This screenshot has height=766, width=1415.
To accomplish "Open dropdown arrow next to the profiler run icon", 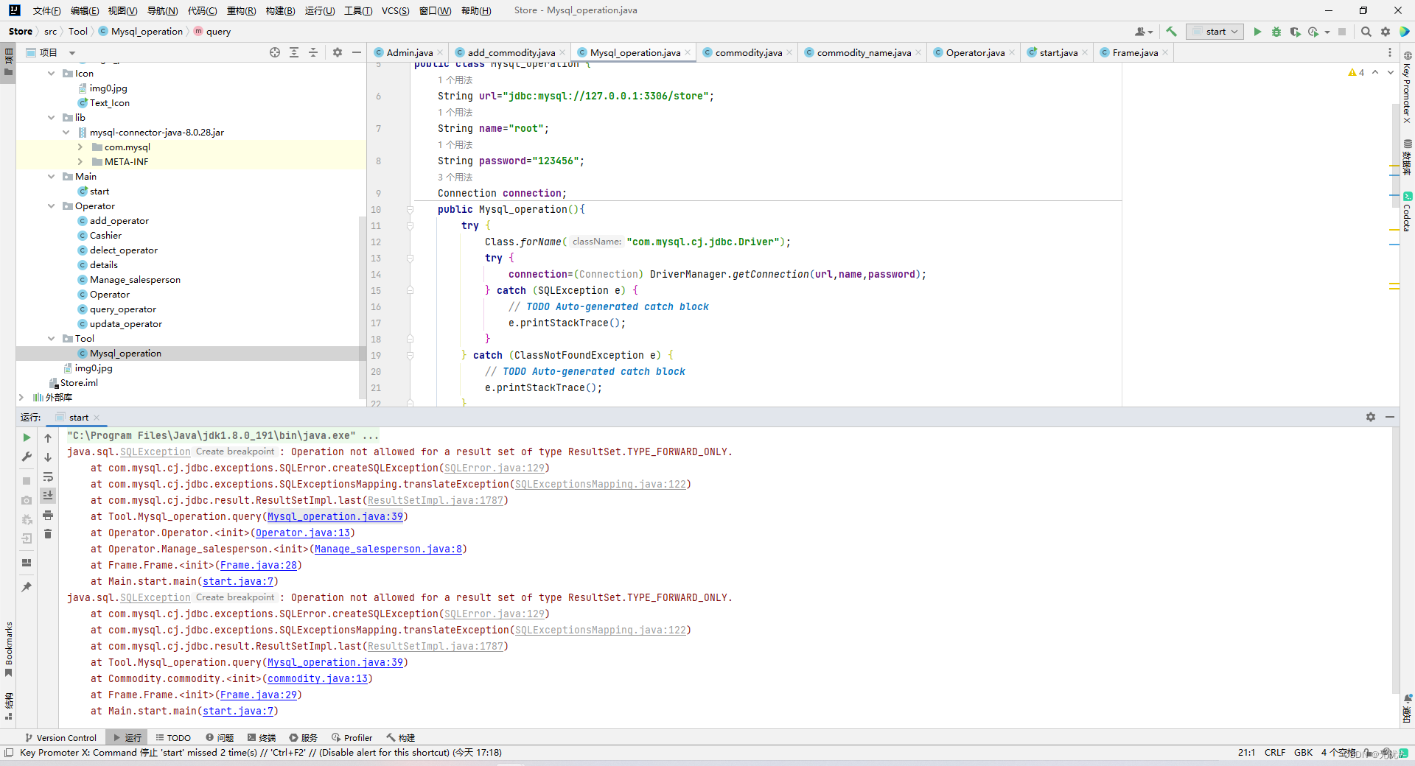I will click(1327, 32).
